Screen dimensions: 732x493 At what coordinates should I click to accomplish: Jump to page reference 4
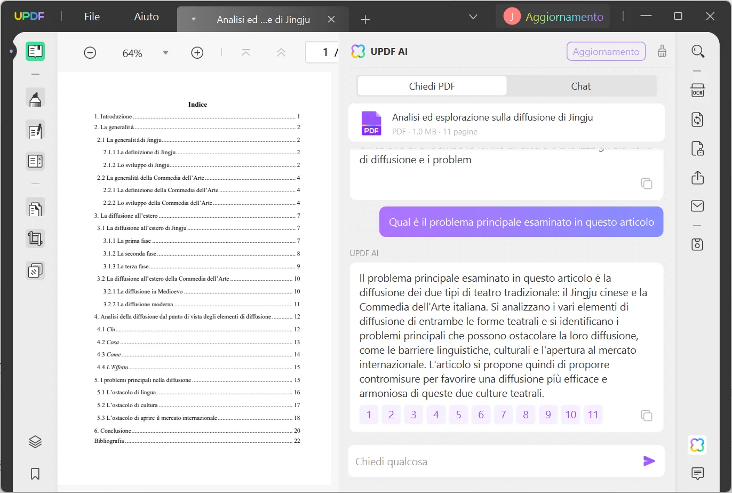point(436,415)
